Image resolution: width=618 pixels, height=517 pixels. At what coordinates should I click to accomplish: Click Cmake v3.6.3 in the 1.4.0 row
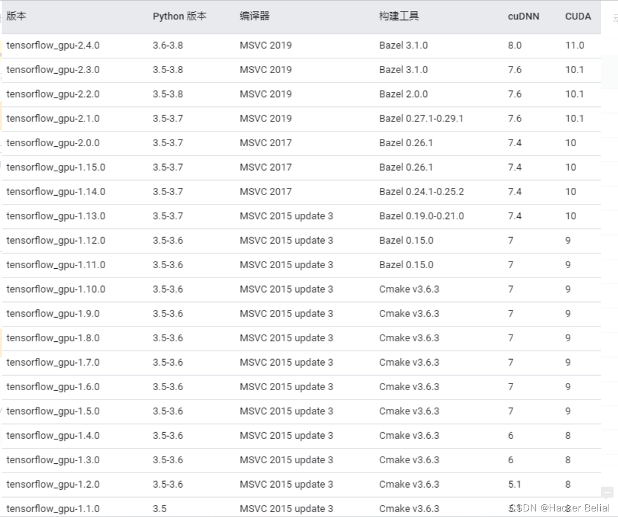(409, 436)
